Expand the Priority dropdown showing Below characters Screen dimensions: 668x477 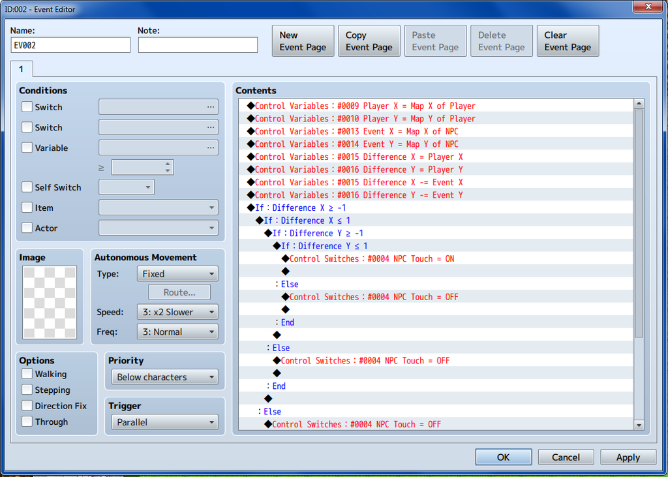(x=164, y=377)
